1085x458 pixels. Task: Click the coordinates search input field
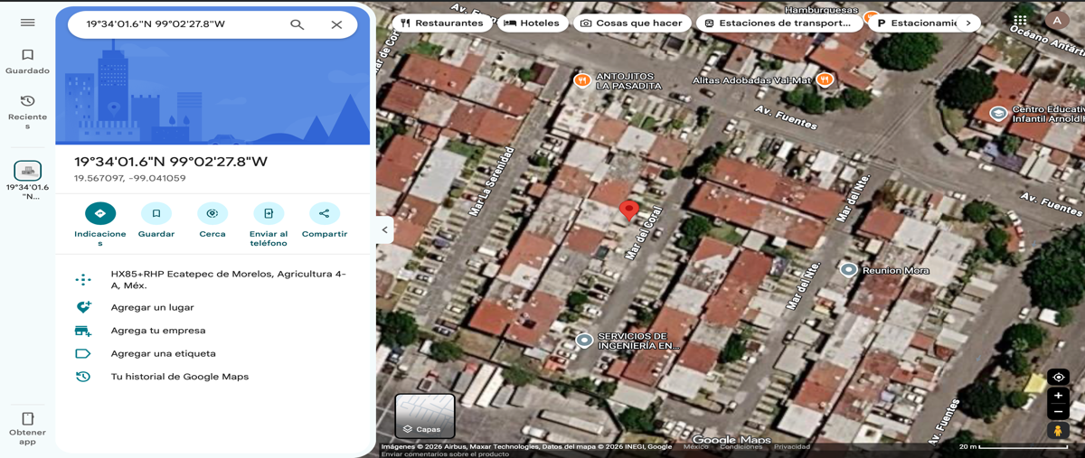click(179, 24)
